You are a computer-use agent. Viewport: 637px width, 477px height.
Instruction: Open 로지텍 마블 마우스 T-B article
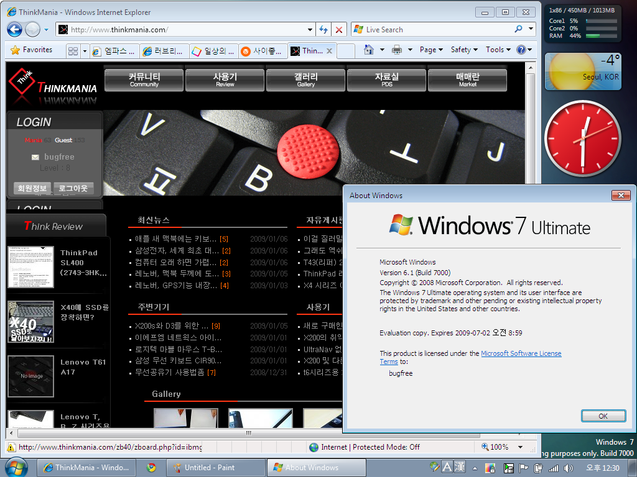[x=179, y=349]
